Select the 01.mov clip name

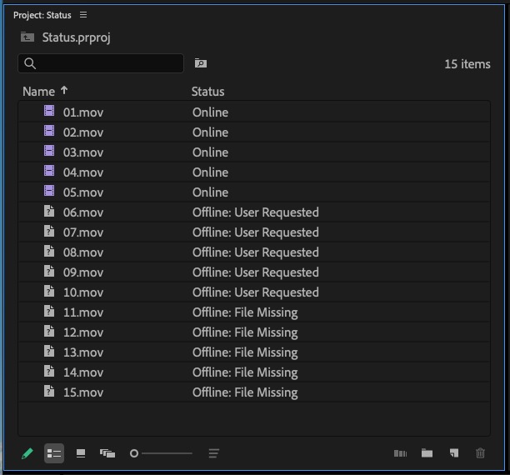pyautogui.click(x=83, y=112)
